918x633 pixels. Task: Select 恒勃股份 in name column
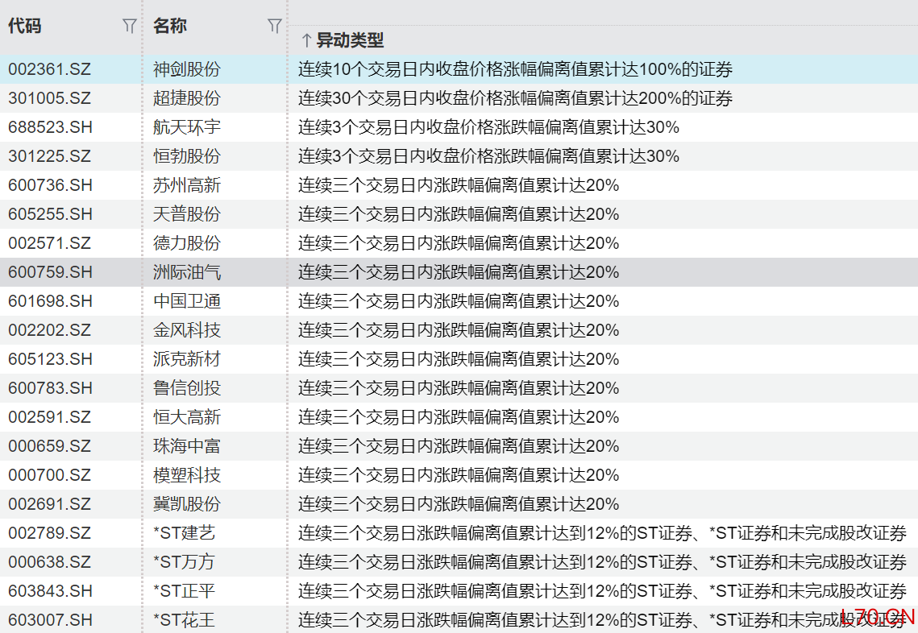[187, 156]
